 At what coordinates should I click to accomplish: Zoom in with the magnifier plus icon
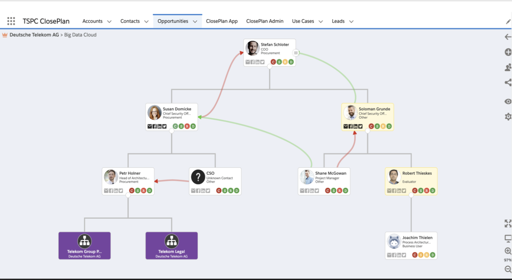click(x=508, y=251)
